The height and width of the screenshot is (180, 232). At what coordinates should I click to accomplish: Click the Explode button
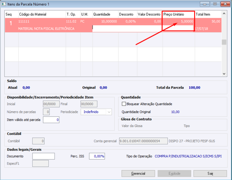tap(174, 173)
